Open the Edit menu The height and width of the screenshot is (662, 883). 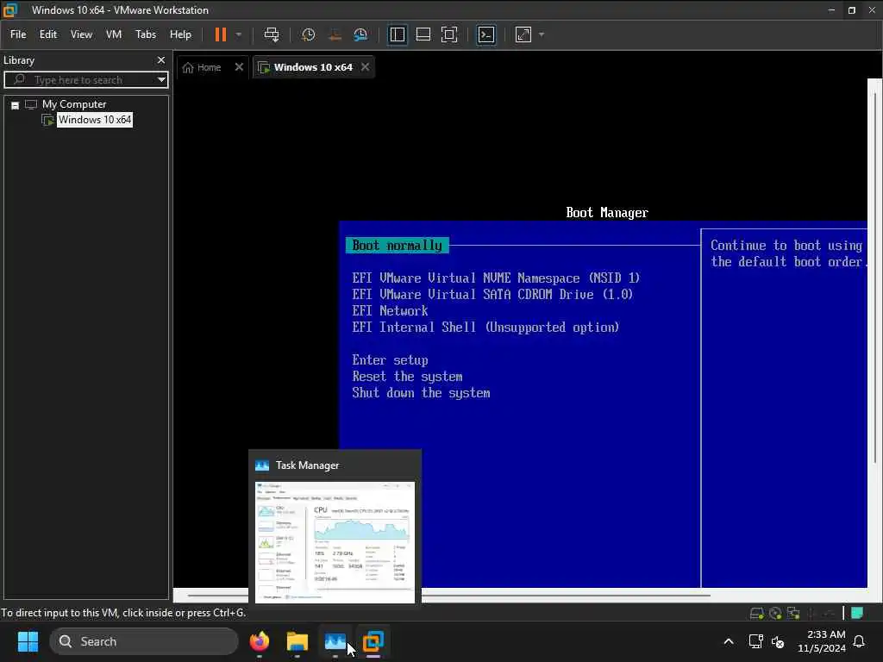[48, 34]
